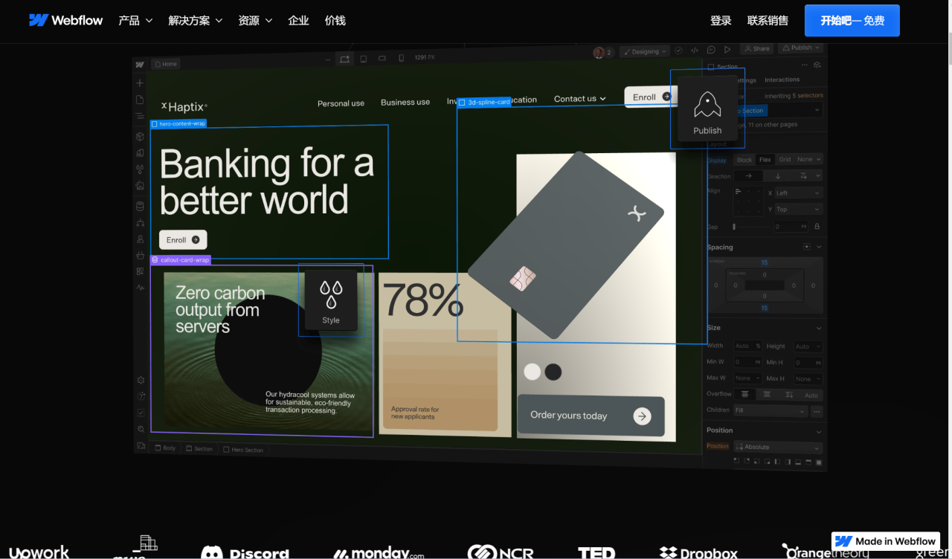Expand the 产品 dropdown menu
Screen dimensions: 952x559
tap(135, 20)
